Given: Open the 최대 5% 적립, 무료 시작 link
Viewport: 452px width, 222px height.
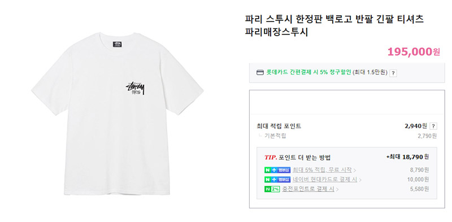Looking at the screenshot, I should 322,170.
